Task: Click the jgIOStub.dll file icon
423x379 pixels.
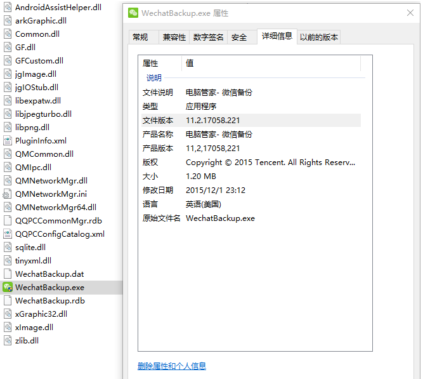Action: click(8, 87)
